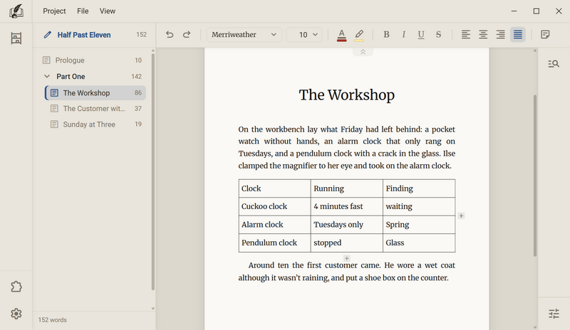This screenshot has height=330, width=570.
Task: Center align the text
Action: pos(483,34)
